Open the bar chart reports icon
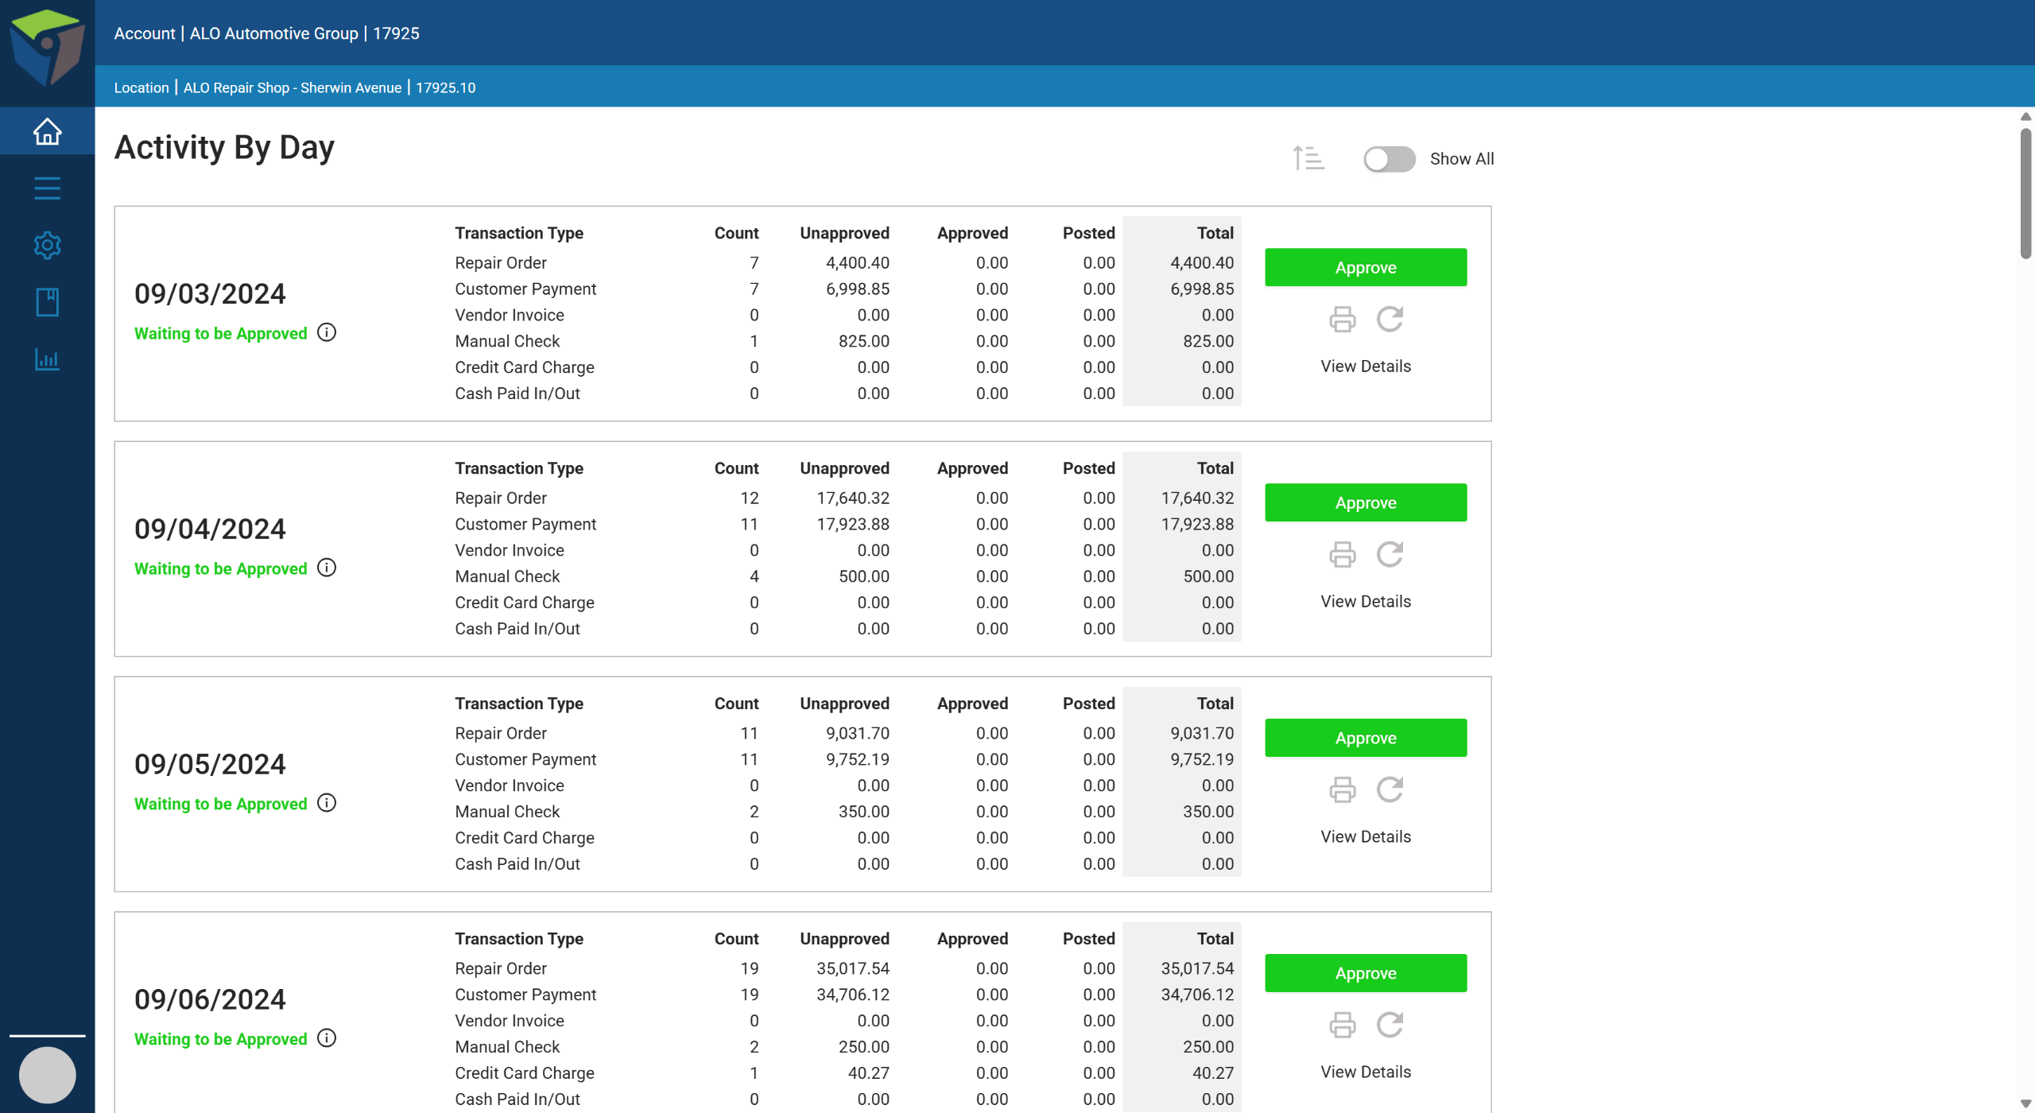2035x1113 pixels. click(47, 359)
